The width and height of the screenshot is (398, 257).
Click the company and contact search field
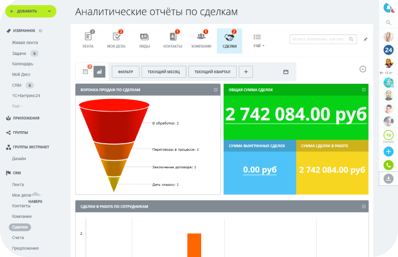(x=323, y=39)
